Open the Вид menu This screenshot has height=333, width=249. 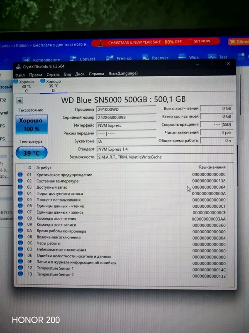pyautogui.click(x=67, y=75)
